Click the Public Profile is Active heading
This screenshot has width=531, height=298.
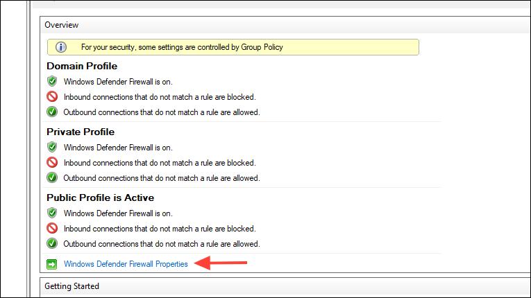(100, 198)
